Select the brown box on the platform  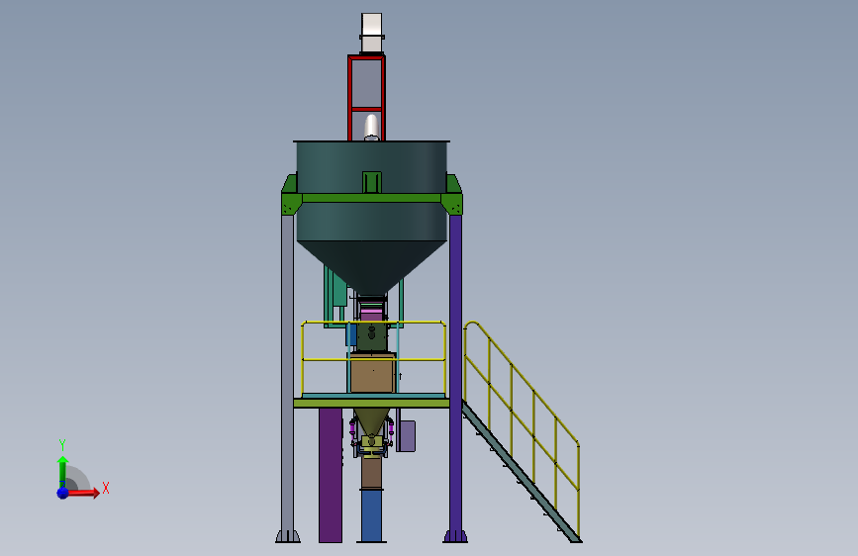point(372,373)
